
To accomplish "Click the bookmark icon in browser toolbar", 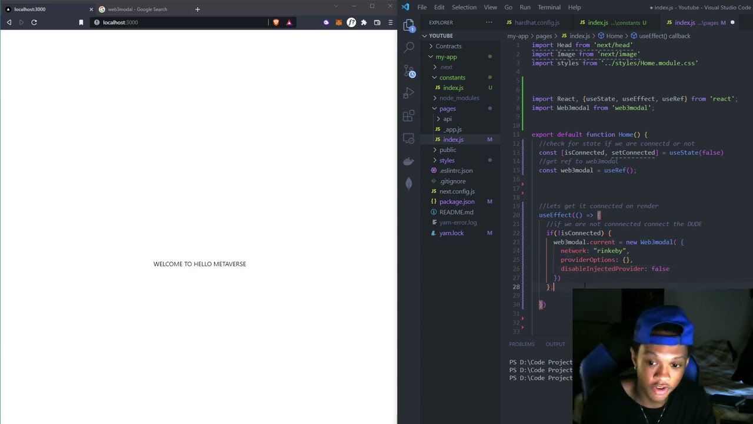I will 81,22.
